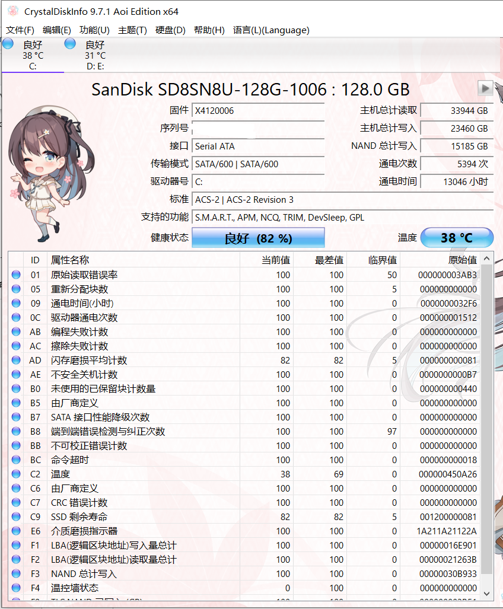This screenshot has height=609, width=503.
Task: Click status orb for C2 温度
Action: pyautogui.click(x=16, y=474)
